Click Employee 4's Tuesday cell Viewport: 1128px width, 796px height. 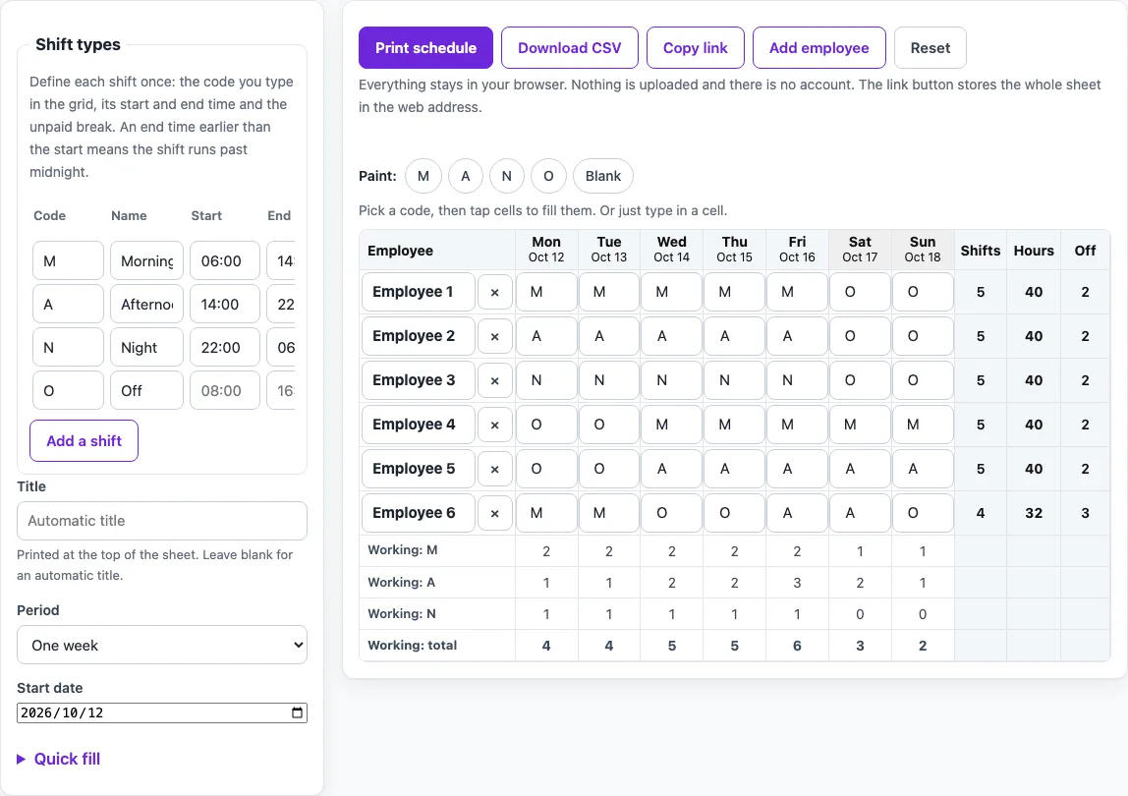click(x=608, y=425)
